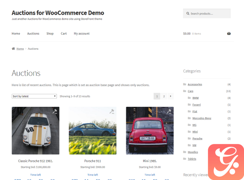Click the Mini 1985. product title
The image size is (244, 180).
click(x=150, y=161)
